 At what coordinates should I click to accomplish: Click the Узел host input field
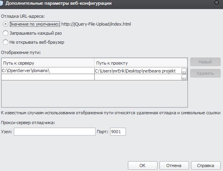[54, 132]
